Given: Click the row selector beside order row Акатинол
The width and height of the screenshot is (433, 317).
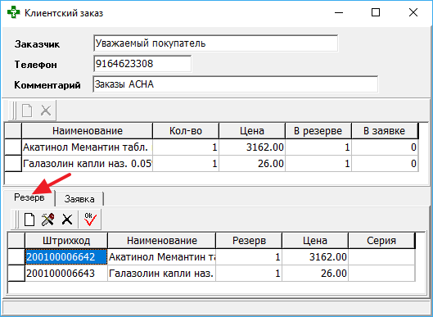Looking at the screenshot, I should [13, 147].
